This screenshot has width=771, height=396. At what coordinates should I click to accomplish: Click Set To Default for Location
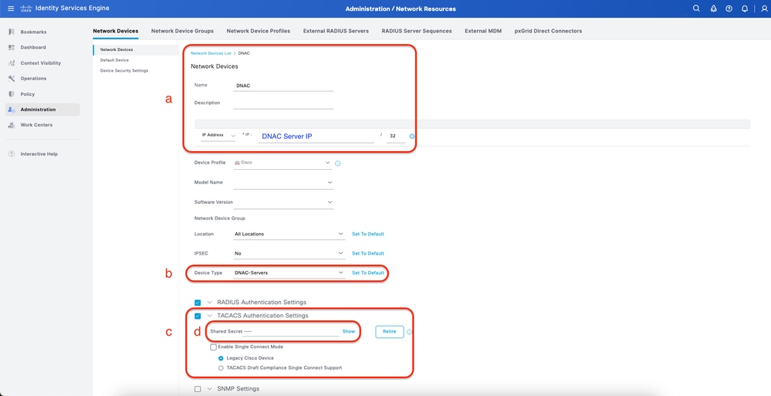click(x=368, y=234)
